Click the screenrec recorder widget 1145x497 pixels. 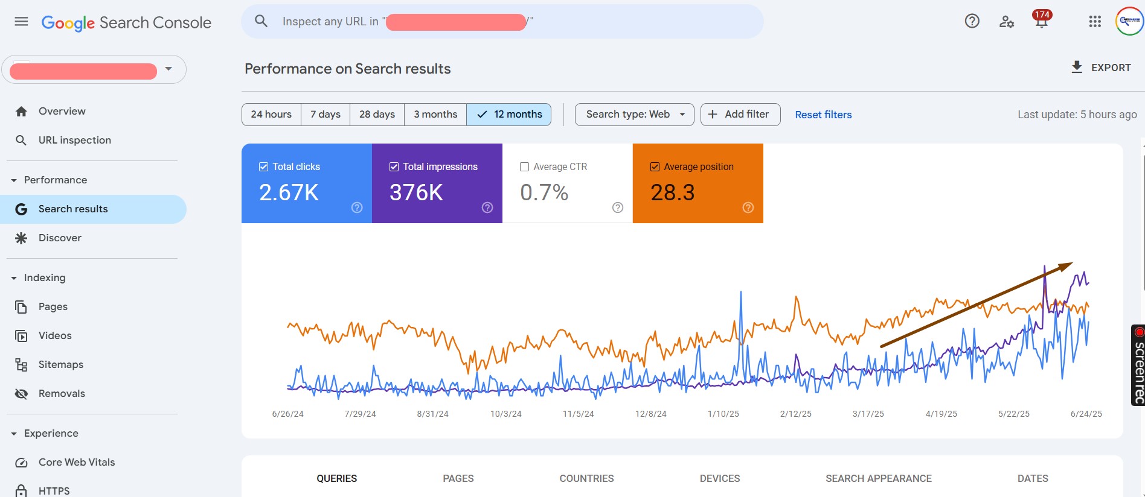pyautogui.click(x=1138, y=365)
